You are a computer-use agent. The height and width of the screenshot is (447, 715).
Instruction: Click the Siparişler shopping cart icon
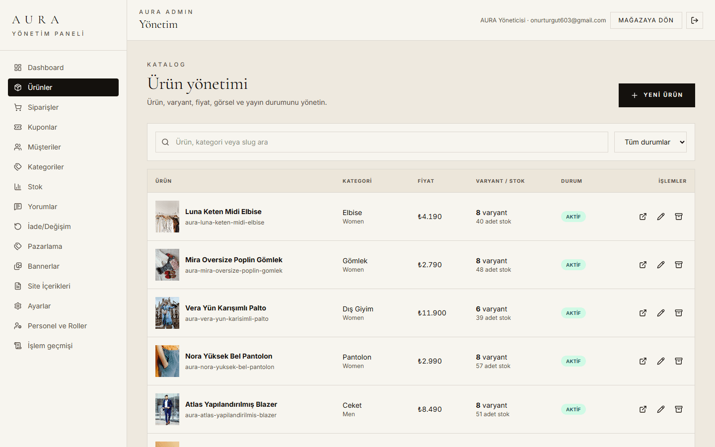click(x=18, y=107)
